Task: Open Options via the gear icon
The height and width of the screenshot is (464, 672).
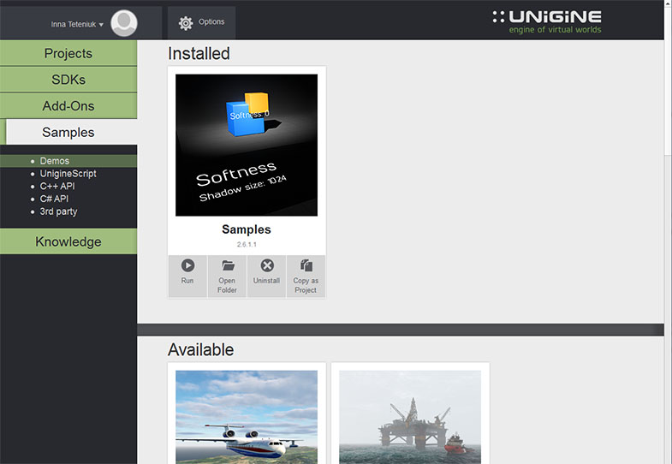Action: click(x=186, y=23)
